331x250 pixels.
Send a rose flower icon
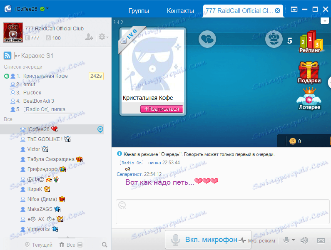274,39
